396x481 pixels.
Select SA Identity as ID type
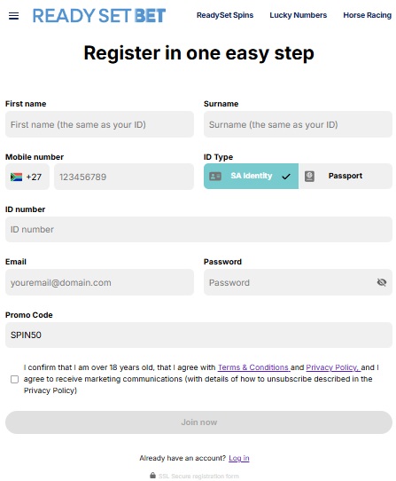click(251, 176)
